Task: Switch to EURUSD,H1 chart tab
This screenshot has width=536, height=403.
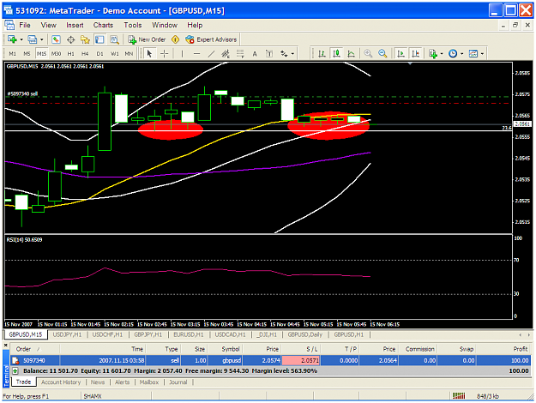Action: click(x=189, y=334)
